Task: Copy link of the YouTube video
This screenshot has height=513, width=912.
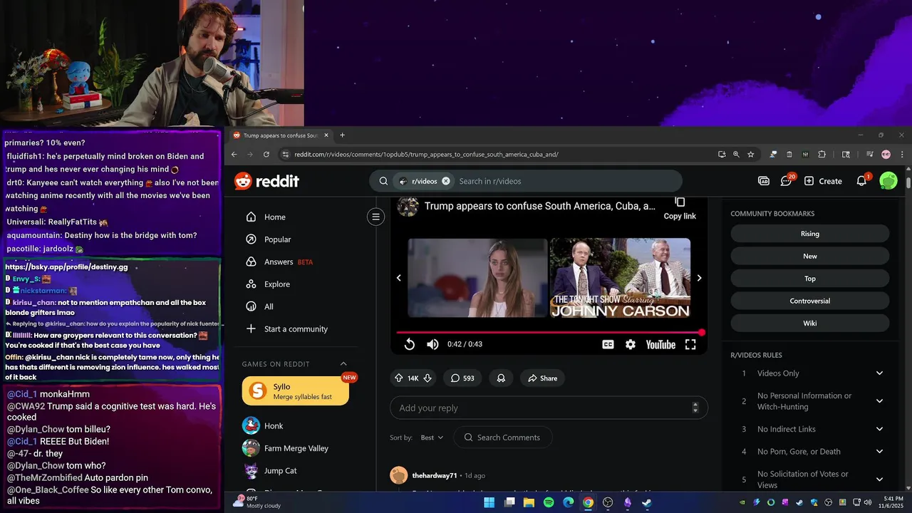Action: coord(680,209)
